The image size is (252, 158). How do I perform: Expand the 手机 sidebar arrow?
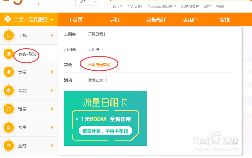(52, 36)
